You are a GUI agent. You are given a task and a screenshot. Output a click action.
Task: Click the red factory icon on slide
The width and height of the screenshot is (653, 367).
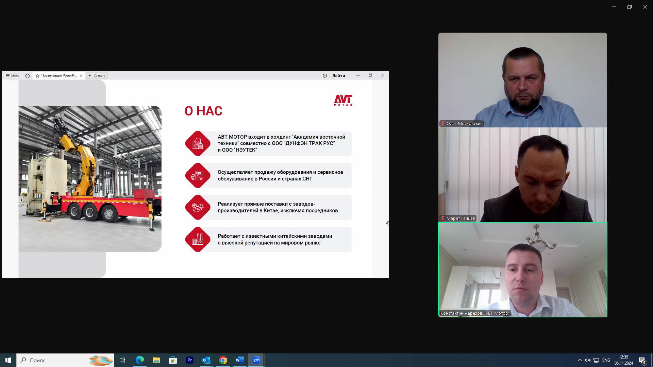click(x=198, y=239)
